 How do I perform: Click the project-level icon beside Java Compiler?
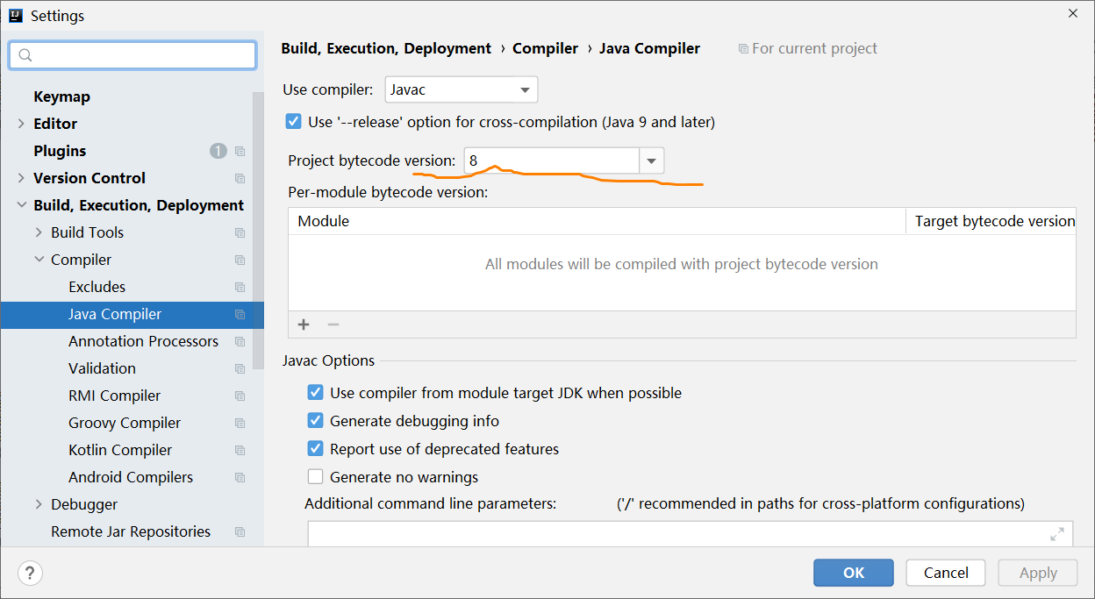240,314
